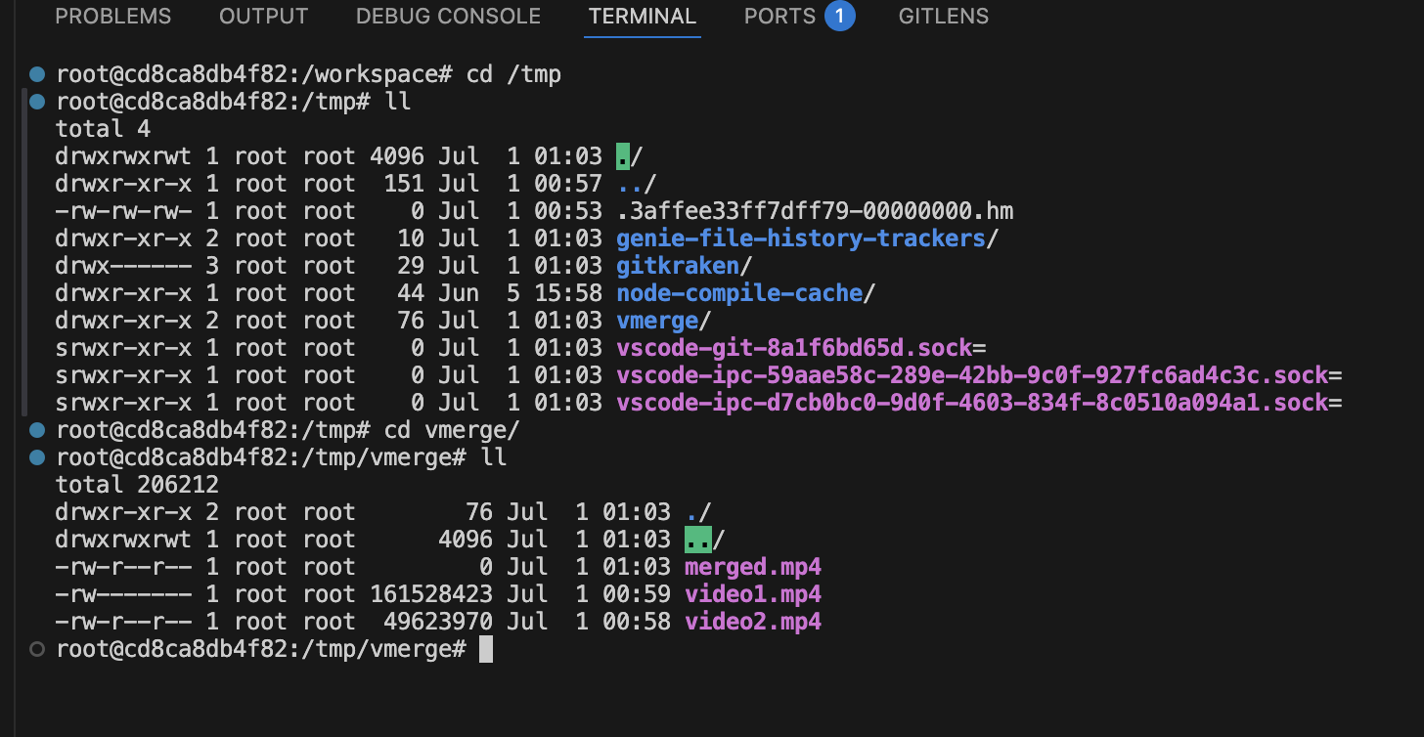Click the drwx------ permissions for gitkraken

click(x=123, y=266)
